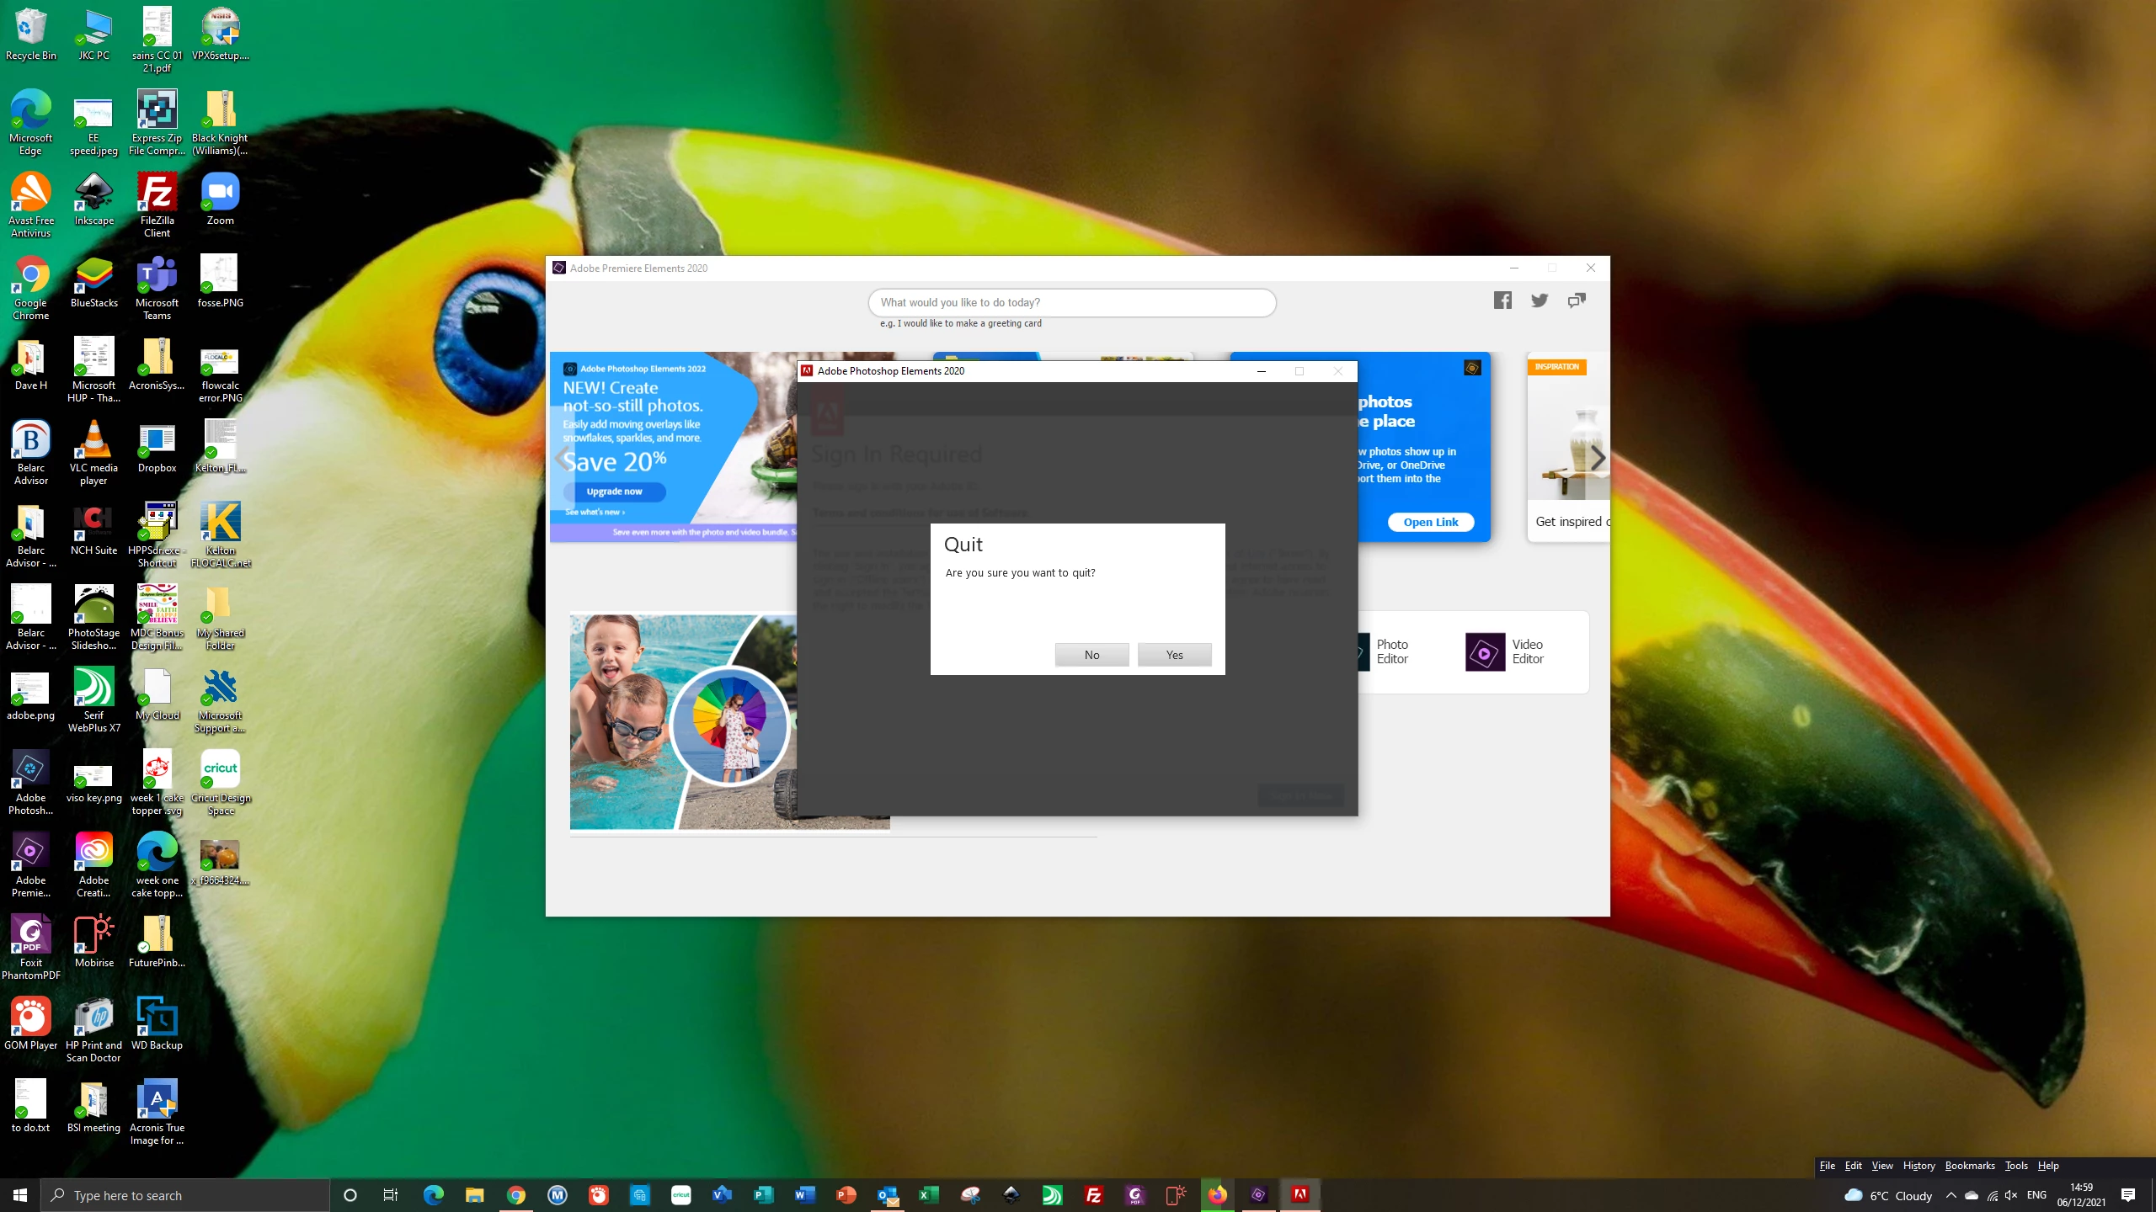Show previous carousel banner arrow
The height and width of the screenshot is (1212, 2156).
[563, 459]
